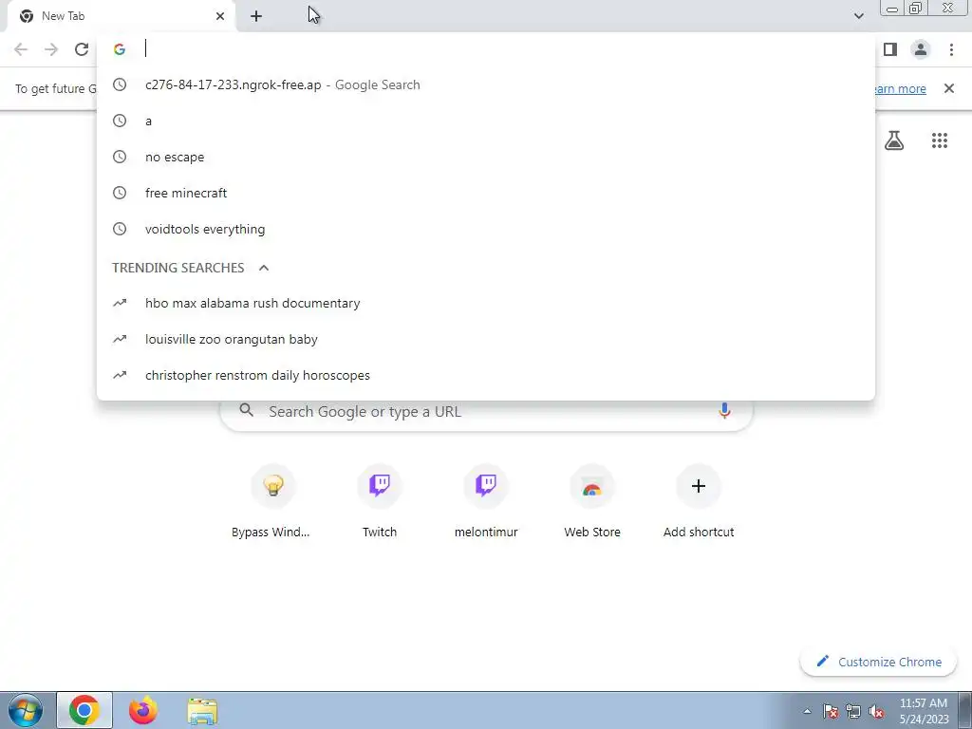Launch Firefox from the taskbar
The width and height of the screenshot is (972, 729).
(x=143, y=710)
